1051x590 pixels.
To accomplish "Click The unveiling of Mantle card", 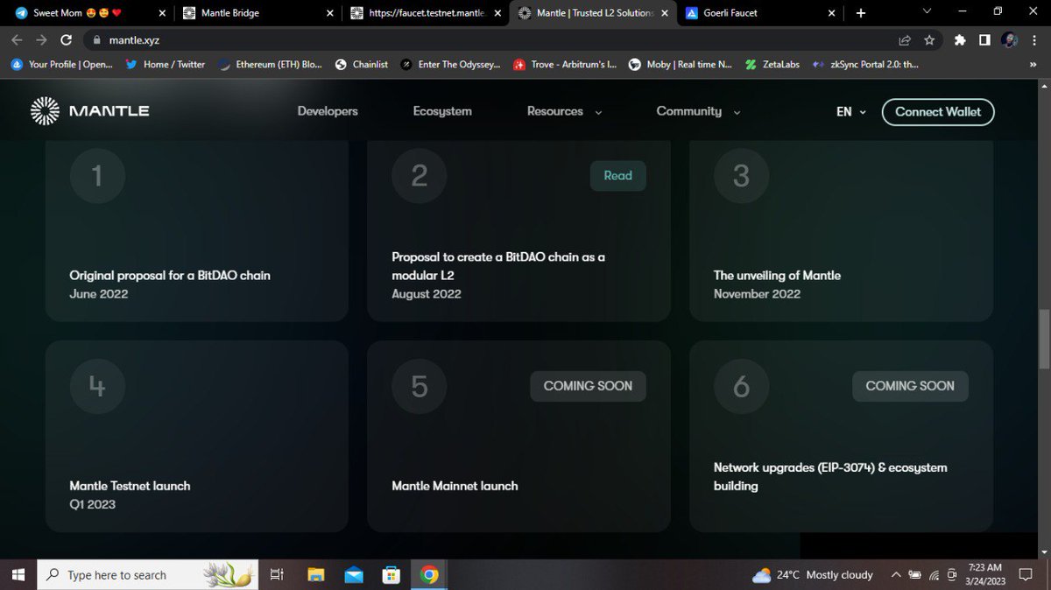I will (842, 231).
